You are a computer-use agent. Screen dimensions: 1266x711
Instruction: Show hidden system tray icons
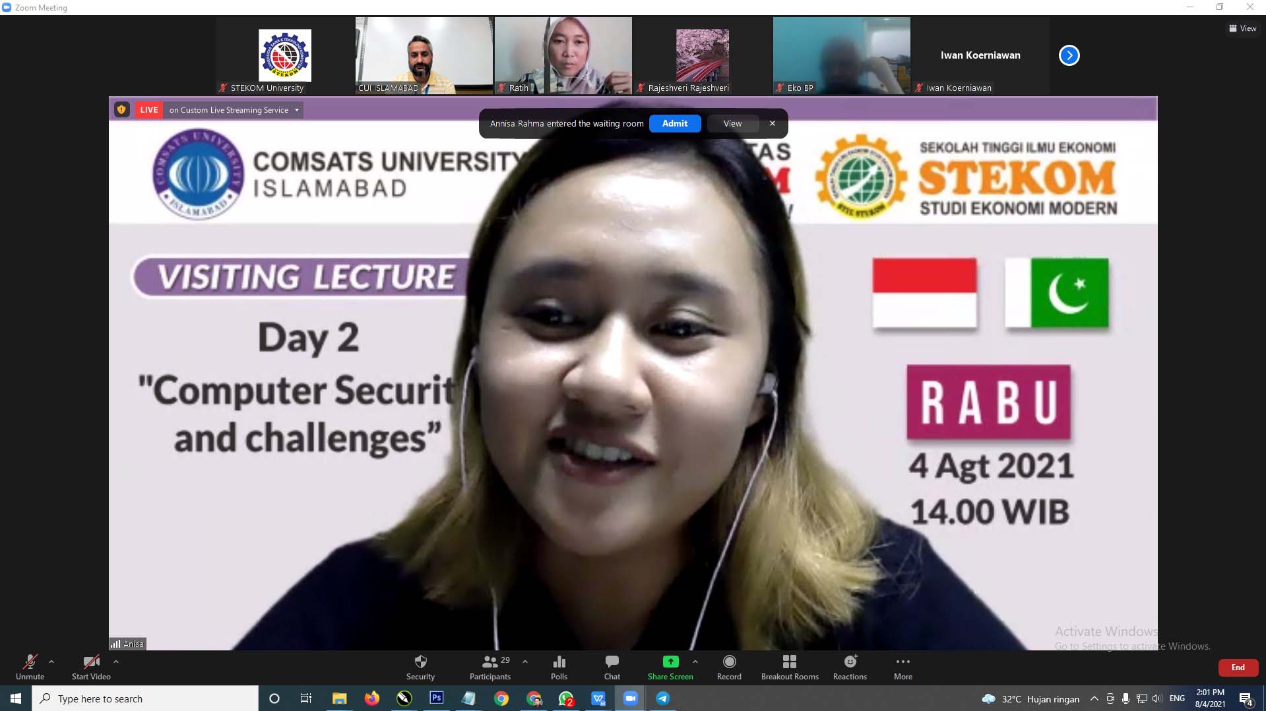pos(1094,698)
